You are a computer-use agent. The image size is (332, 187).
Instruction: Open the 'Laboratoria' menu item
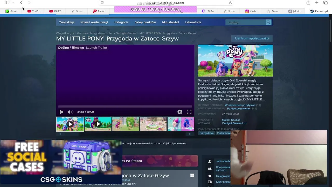pyautogui.click(x=193, y=22)
